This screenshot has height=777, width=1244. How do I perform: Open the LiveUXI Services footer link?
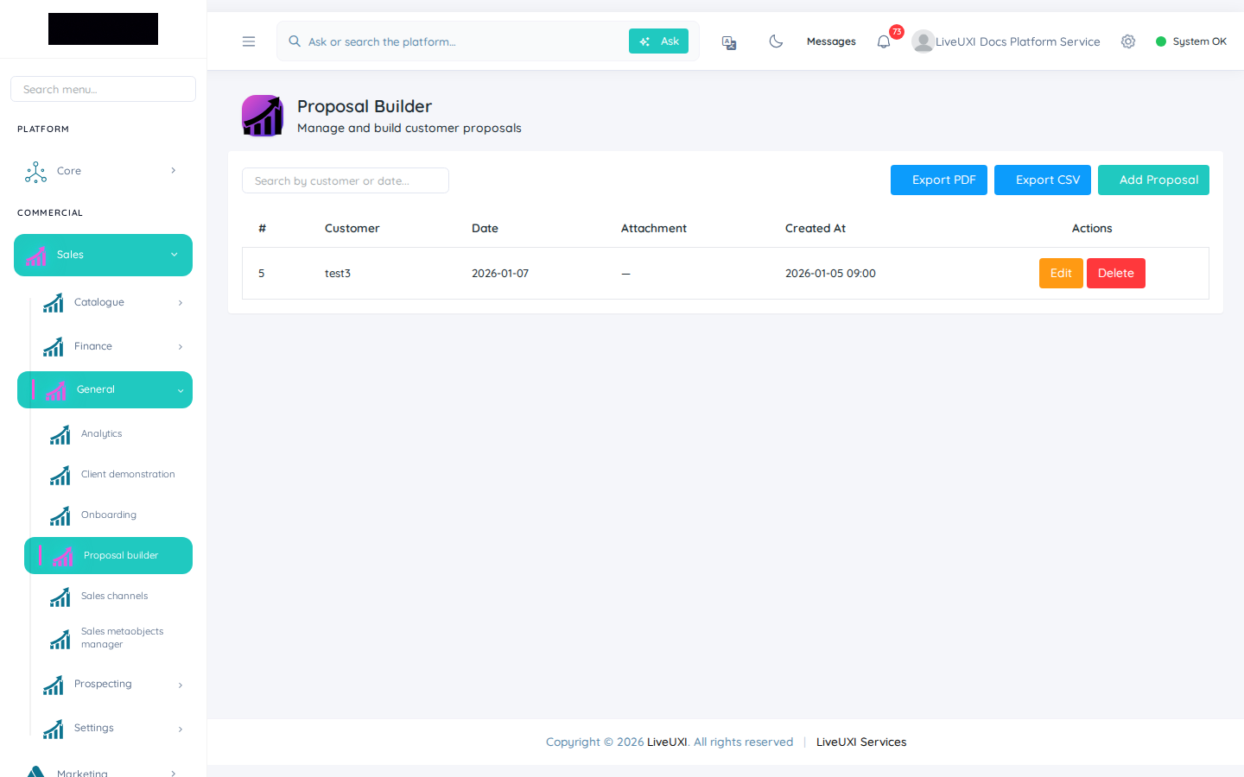(x=861, y=742)
